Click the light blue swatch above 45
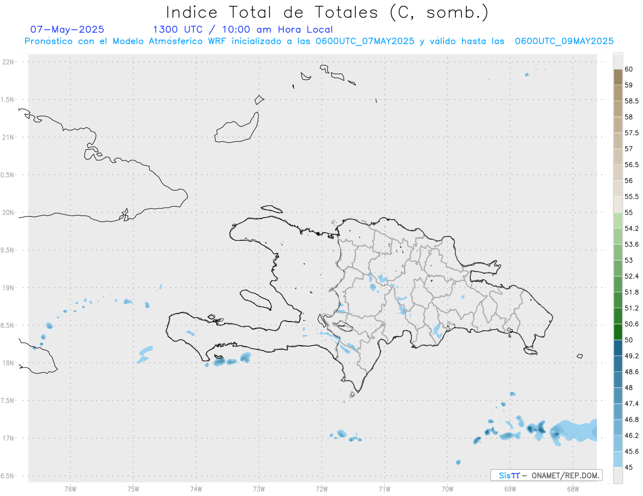This screenshot has width=643, height=496. (x=618, y=459)
